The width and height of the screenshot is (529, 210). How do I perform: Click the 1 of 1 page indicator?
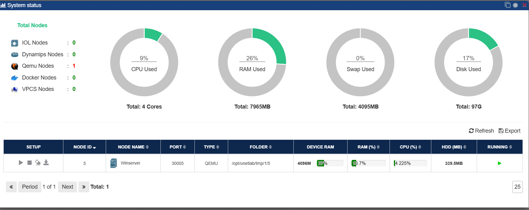(x=49, y=187)
